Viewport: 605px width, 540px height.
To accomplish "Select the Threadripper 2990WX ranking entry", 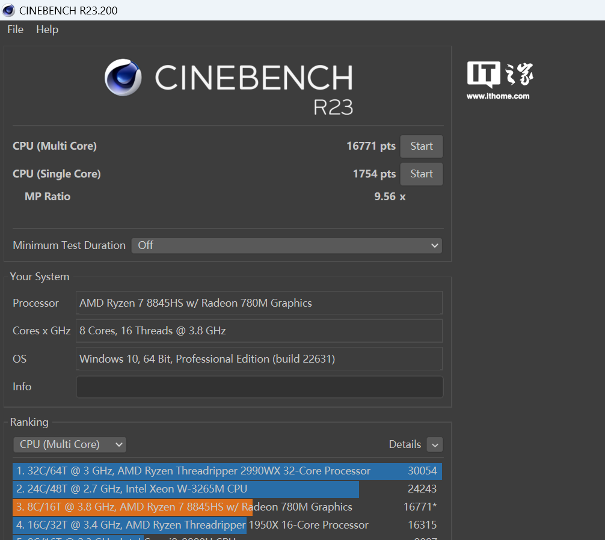I will [x=227, y=471].
